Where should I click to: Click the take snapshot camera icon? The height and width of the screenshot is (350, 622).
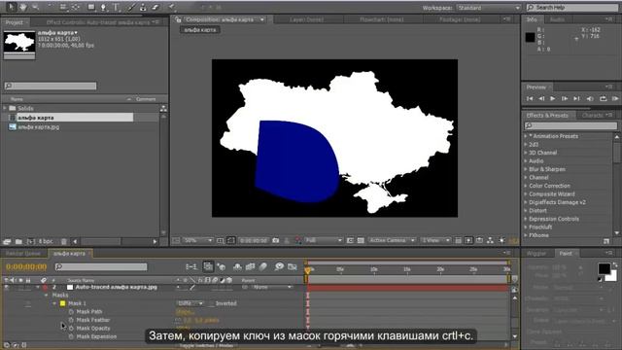pos(276,240)
